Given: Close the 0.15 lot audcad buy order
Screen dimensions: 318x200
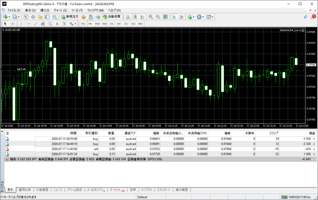Looking at the screenshot, I should pos(314,154).
